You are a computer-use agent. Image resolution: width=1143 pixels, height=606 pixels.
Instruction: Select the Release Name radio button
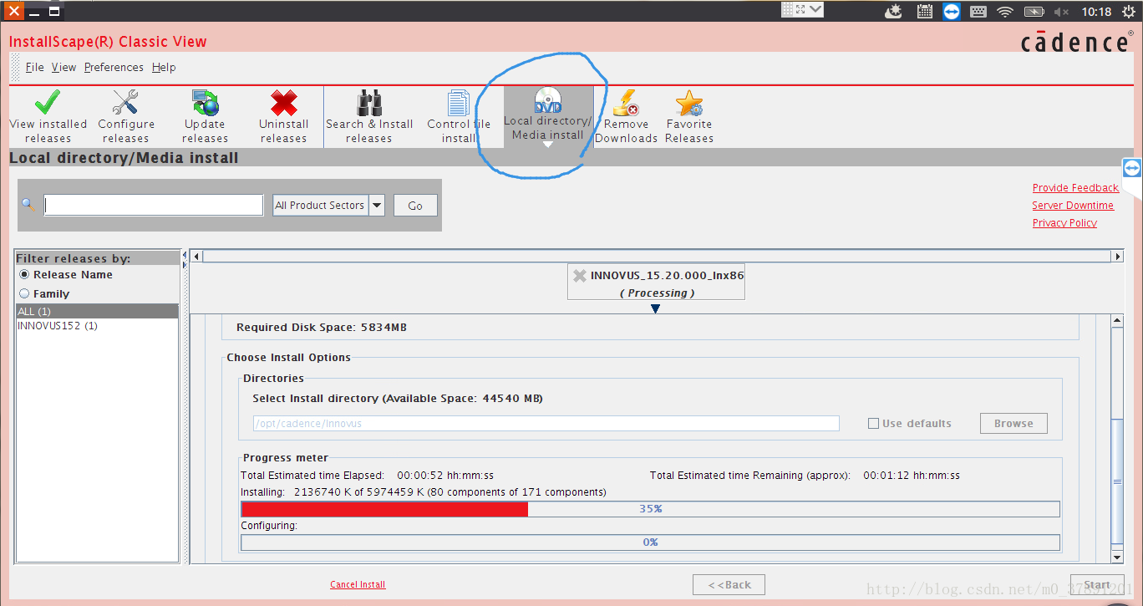[24, 274]
